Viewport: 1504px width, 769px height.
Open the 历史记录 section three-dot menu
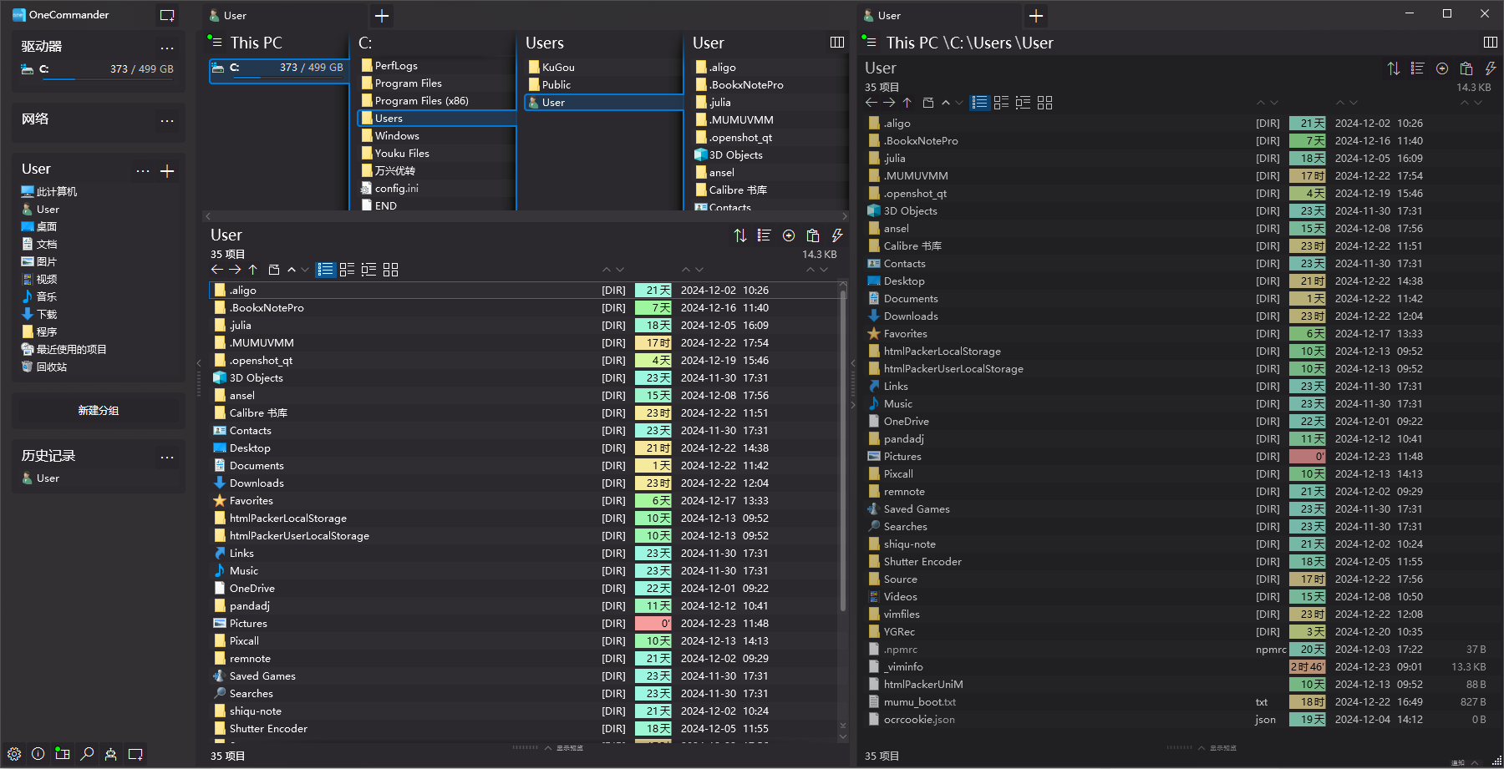coord(167,457)
